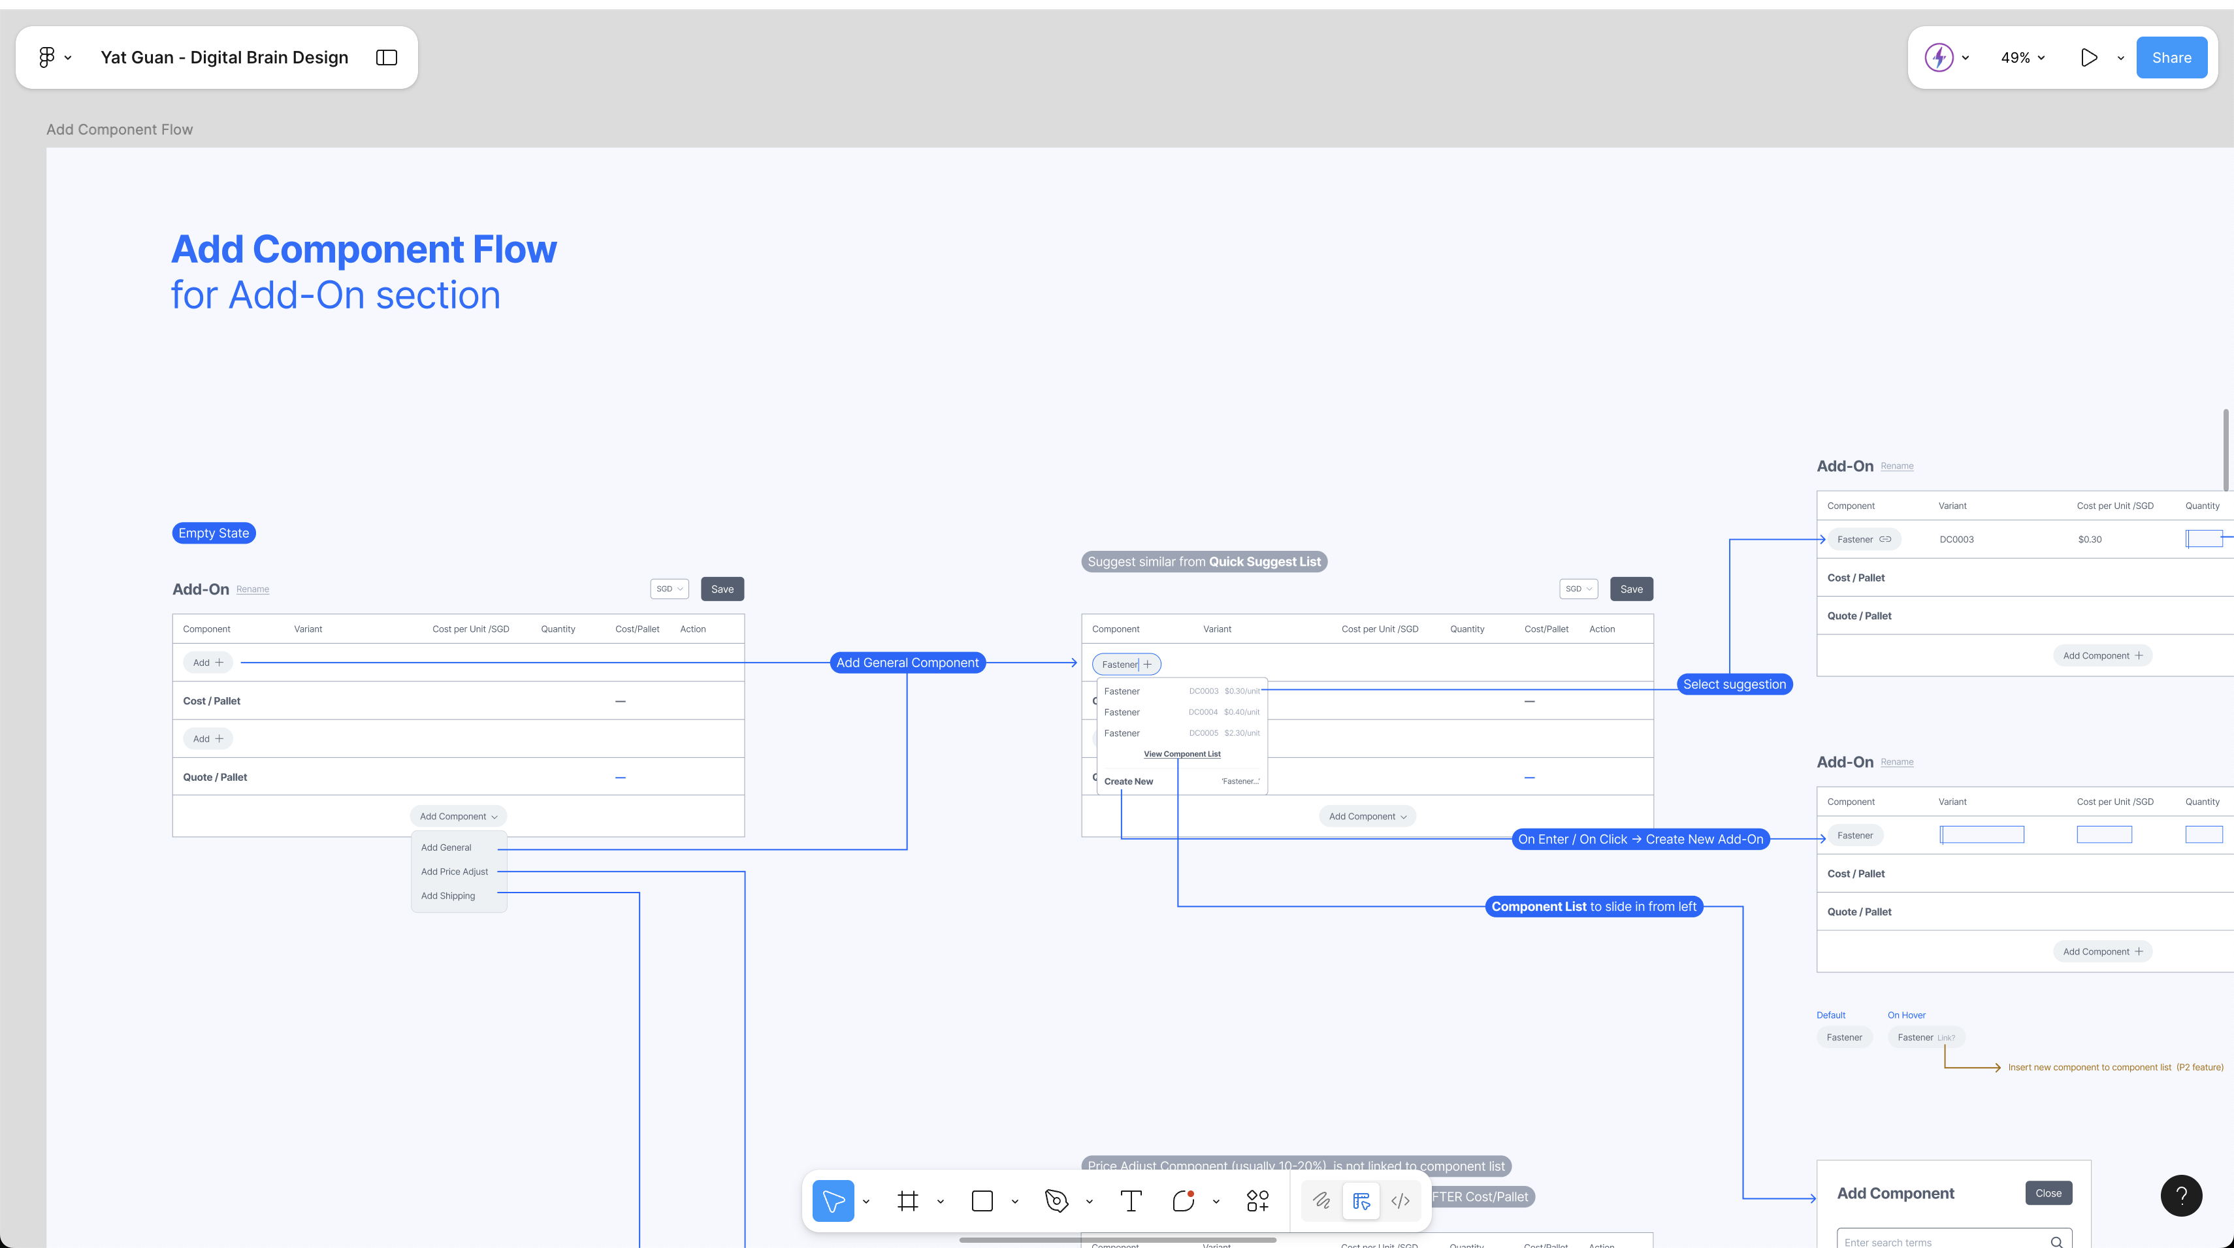Select the annotate scribble icon in the toolbar

pyautogui.click(x=1321, y=1201)
